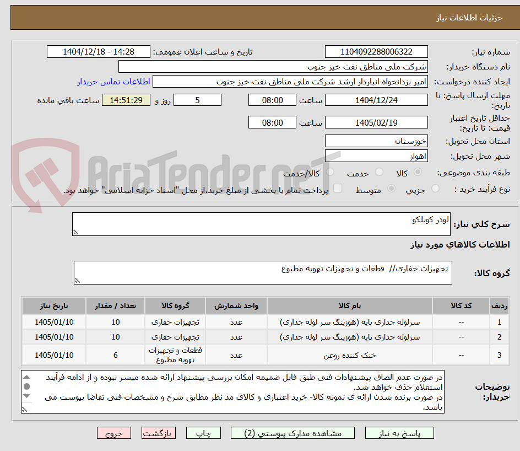Image resolution: width=520 pixels, height=451 pixels.
Task: Click the واحد شمارش column header
Action: coord(236,305)
